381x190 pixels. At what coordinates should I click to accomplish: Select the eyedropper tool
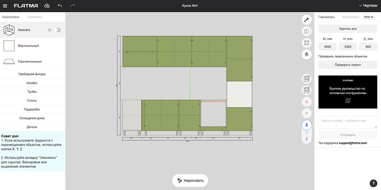tap(307, 19)
